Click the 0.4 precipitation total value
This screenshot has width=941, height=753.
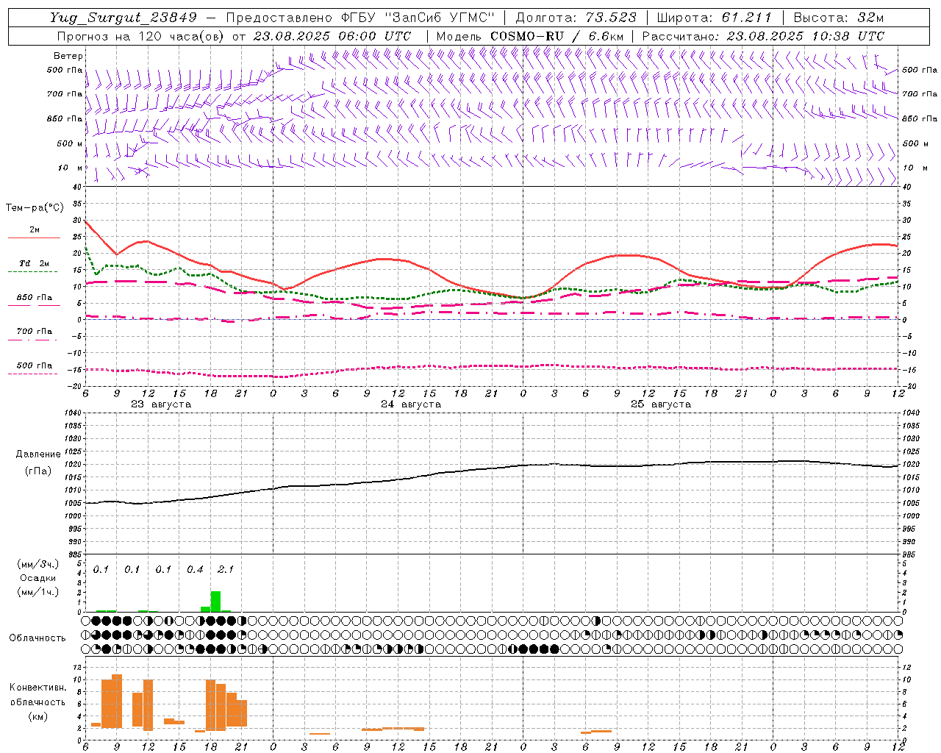[x=195, y=569]
